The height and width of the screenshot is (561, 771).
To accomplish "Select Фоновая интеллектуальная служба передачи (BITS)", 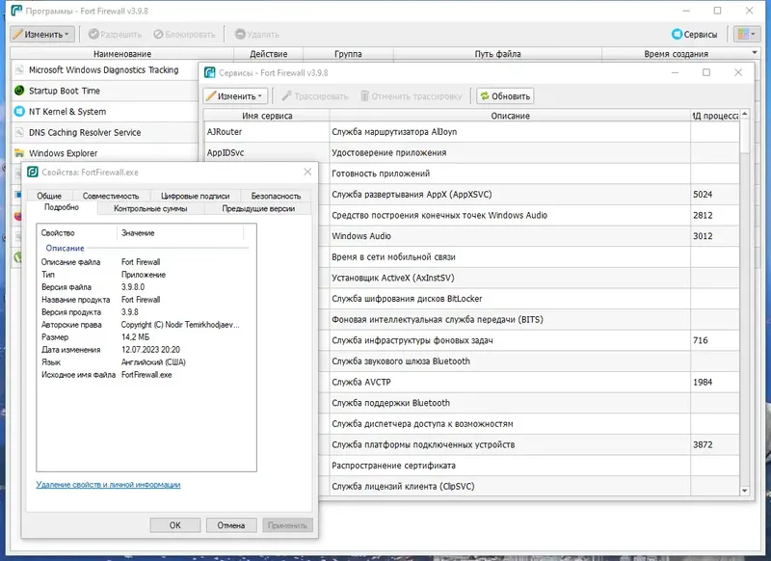I will pos(528,320).
